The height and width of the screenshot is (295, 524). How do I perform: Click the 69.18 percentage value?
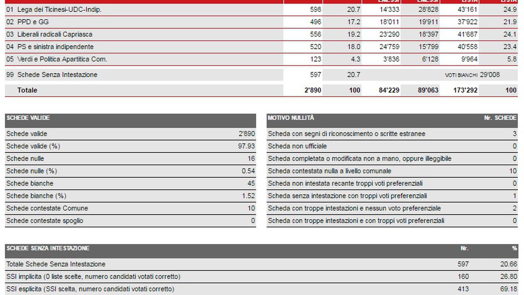pyautogui.click(x=508, y=289)
